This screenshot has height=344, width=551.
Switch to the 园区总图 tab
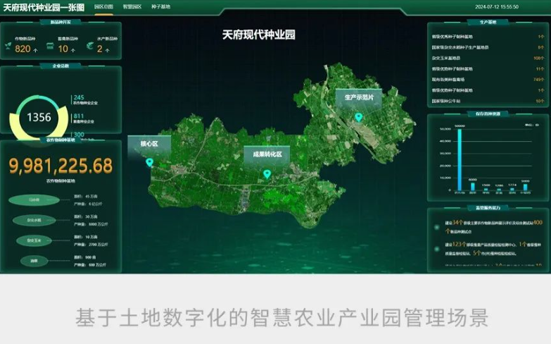[103, 6]
